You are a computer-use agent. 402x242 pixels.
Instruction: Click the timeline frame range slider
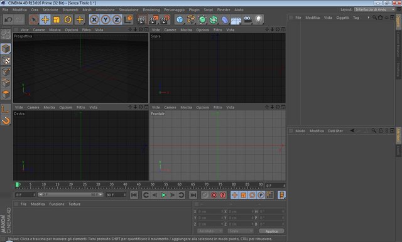(71, 195)
